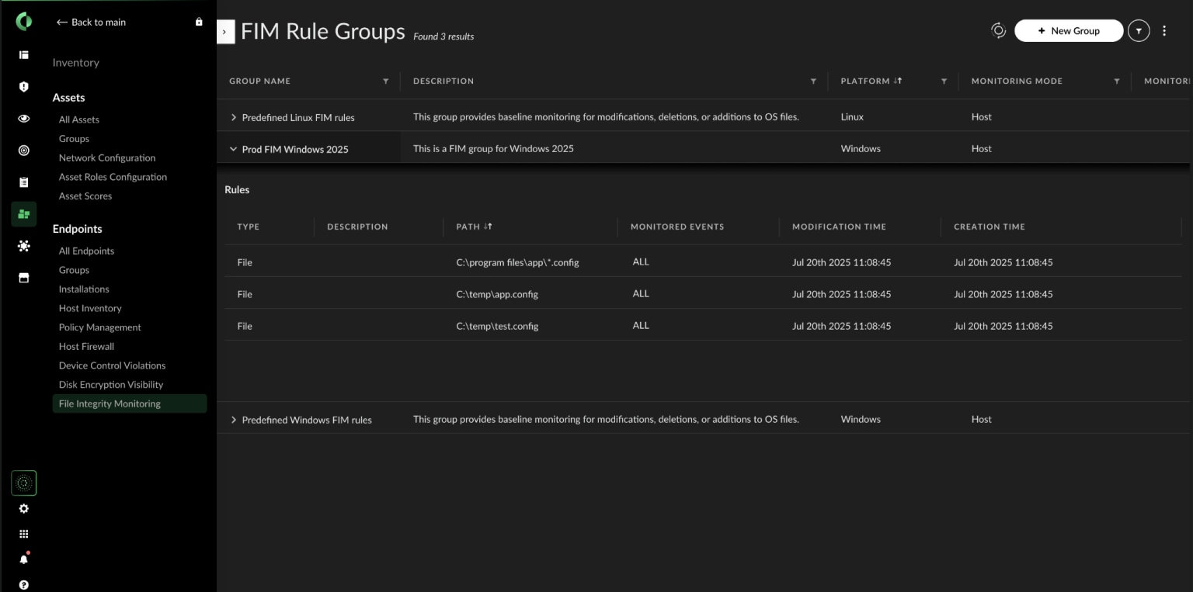Select Host Firewall in Endpoints menu
Screen dimensions: 1193x592
[86, 346]
